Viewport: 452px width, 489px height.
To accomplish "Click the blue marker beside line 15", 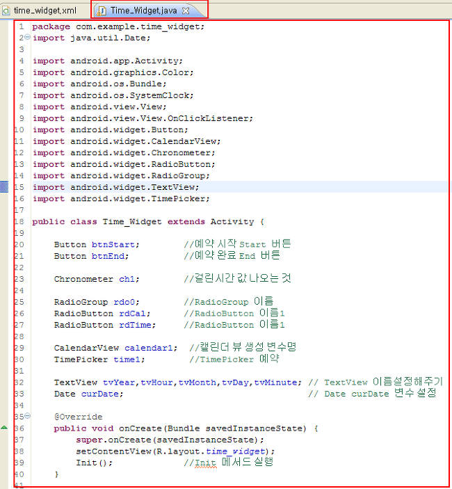I will 4,187.
